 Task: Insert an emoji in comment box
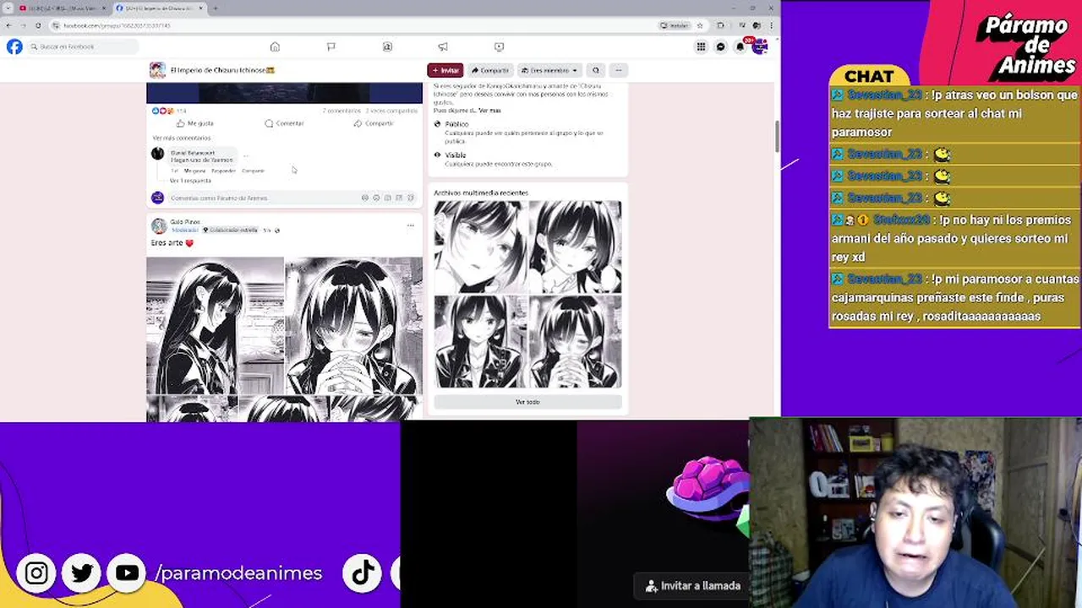coord(376,198)
